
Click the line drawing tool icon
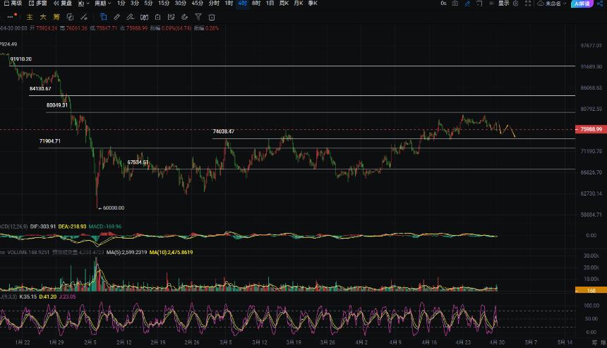(84, 17)
